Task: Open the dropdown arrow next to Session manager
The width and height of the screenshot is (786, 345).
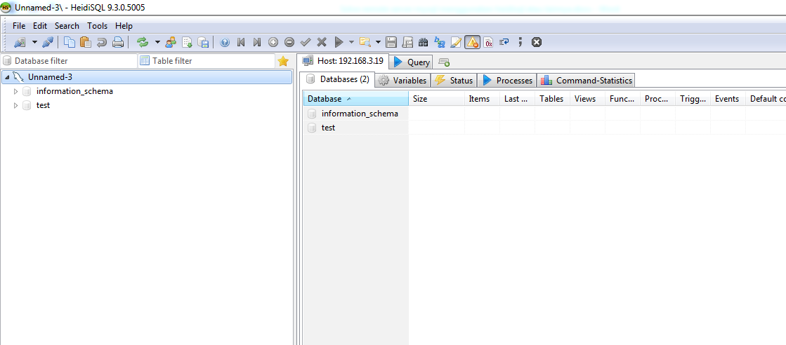Action: pyautogui.click(x=34, y=43)
